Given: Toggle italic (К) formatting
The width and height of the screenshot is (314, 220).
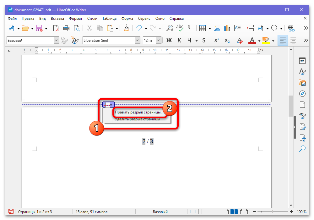Looking at the screenshot, I should (179, 41).
